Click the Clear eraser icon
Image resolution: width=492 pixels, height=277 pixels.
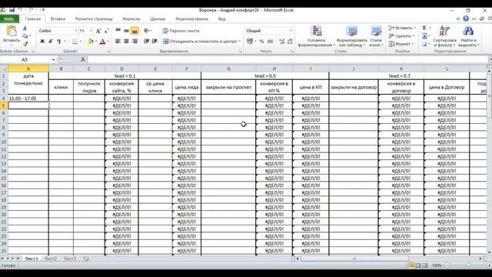pos(424,44)
